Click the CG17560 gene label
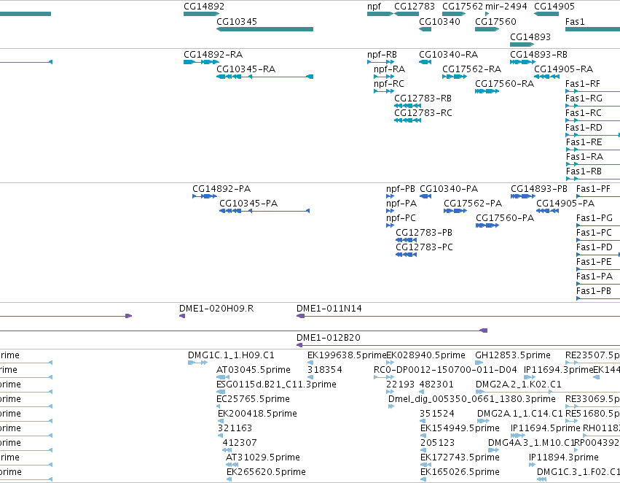The image size is (620, 483). coord(495,21)
